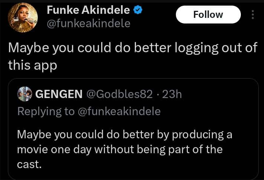The width and height of the screenshot is (264, 180).
Task: Click the "Replying to" label text
Action: pyautogui.click(x=46, y=111)
